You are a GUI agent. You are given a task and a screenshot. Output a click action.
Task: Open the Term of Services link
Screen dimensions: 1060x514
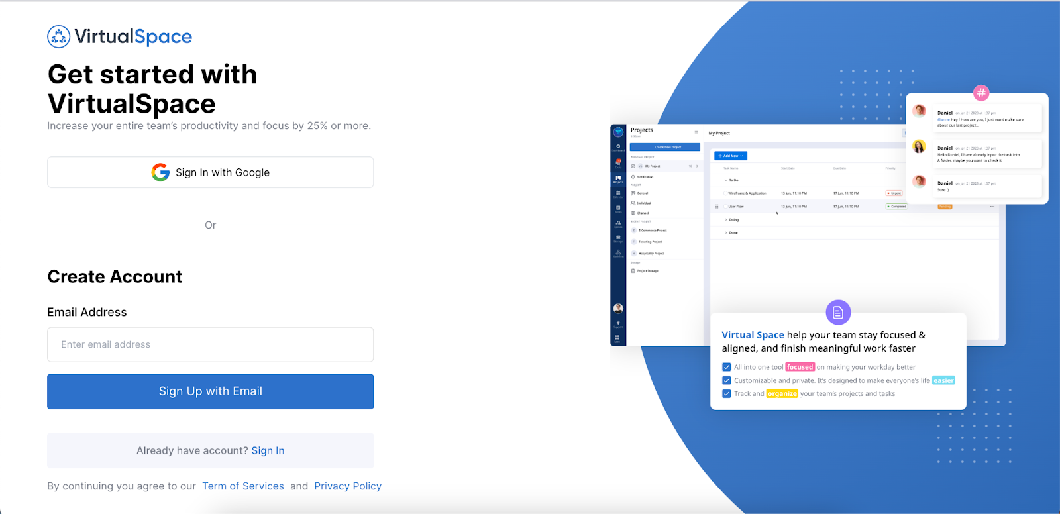point(243,486)
